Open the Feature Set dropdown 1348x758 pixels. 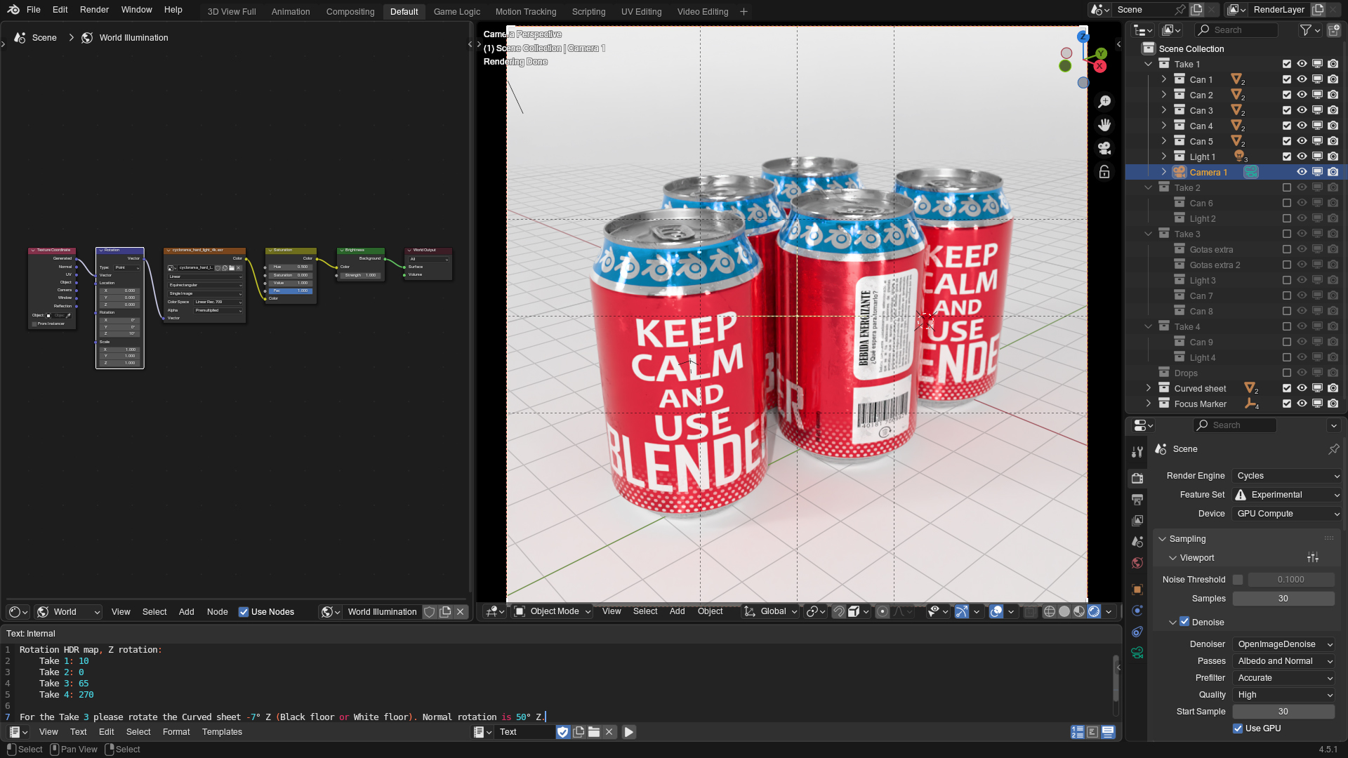(x=1287, y=495)
